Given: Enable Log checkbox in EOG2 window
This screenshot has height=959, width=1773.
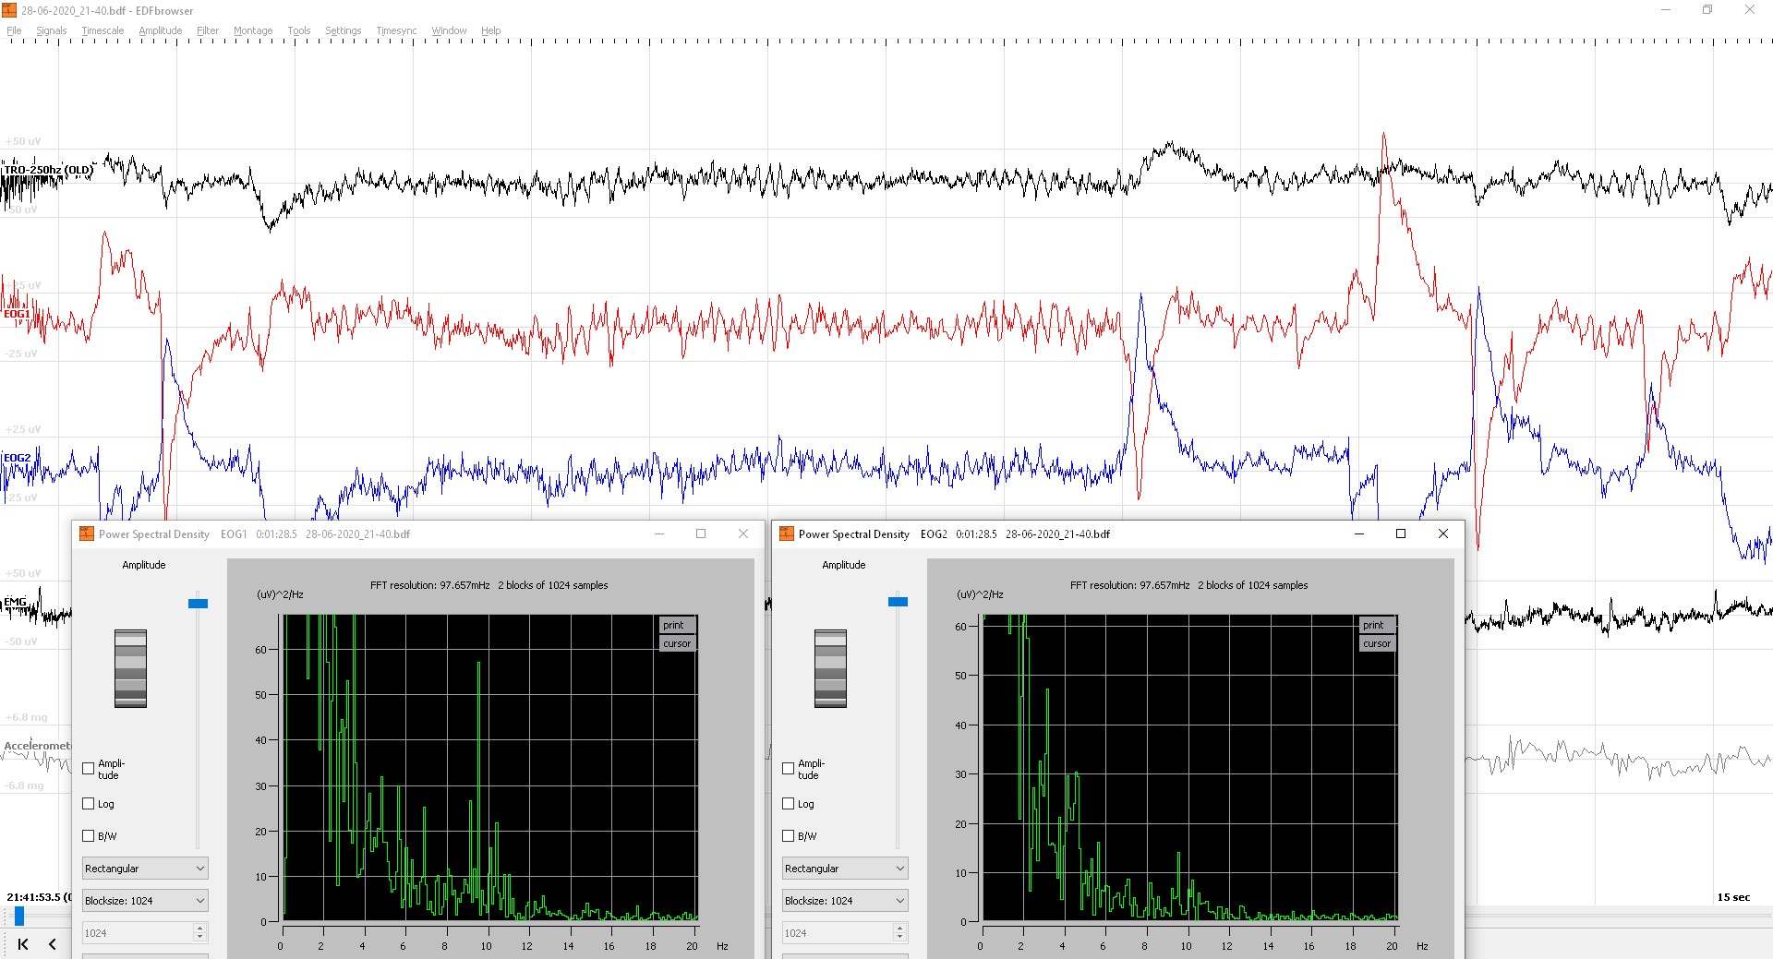Looking at the screenshot, I should tap(789, 804).
